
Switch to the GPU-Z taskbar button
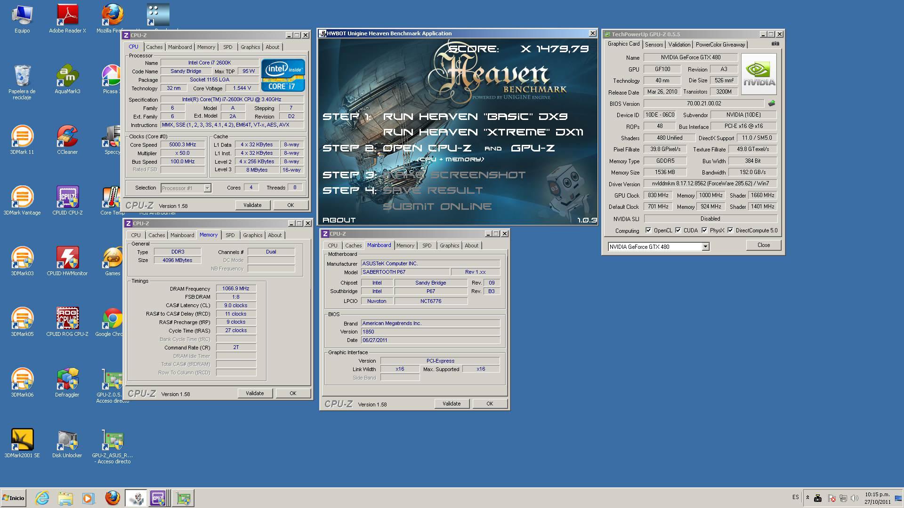click(x=183, y=498)
